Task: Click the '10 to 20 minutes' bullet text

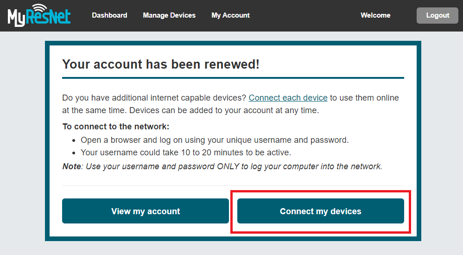Action: (x=186, y=153)
